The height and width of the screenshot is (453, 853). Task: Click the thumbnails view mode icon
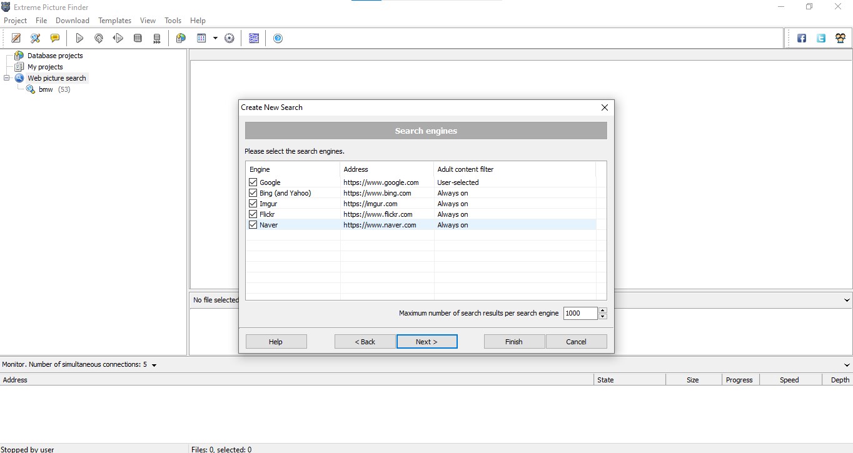click(201, 38)
